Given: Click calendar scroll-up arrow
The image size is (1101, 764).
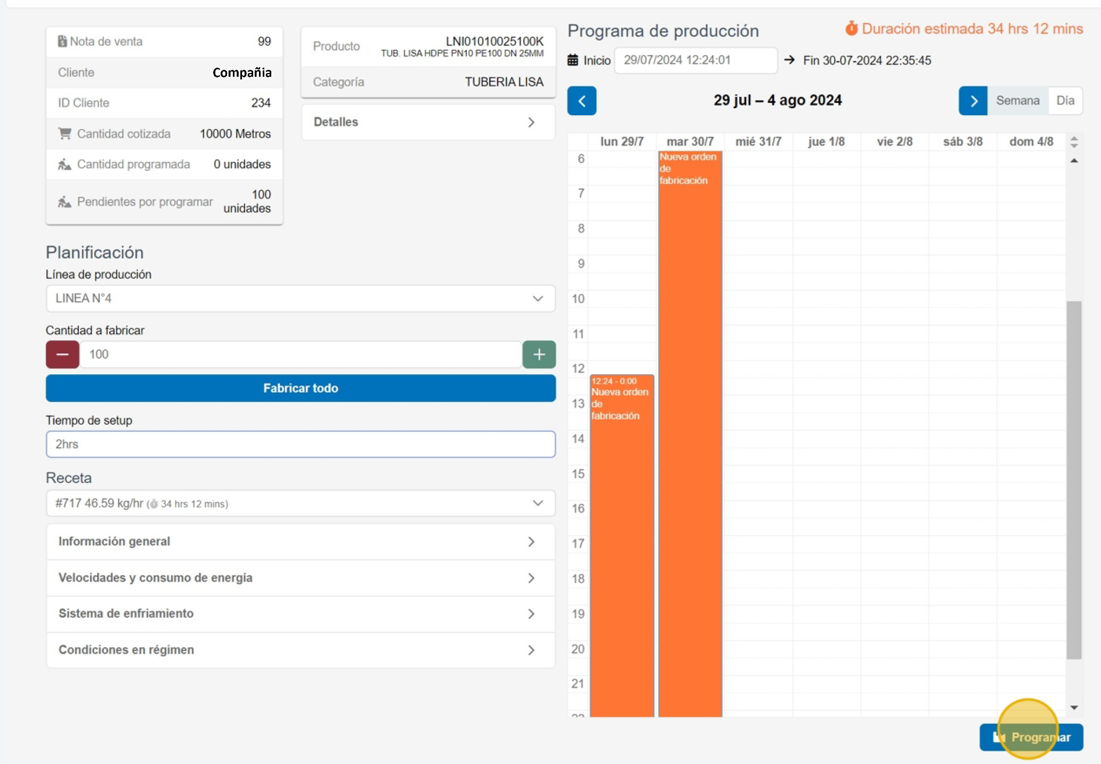Looking at the screenshot, I should tap(1074, 160).
